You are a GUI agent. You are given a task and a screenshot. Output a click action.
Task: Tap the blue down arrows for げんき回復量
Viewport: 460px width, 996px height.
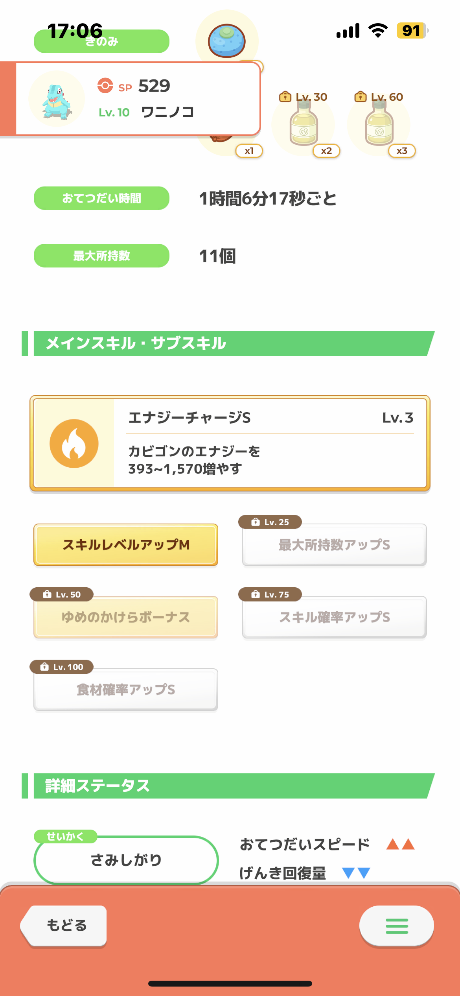click(356, 873)
